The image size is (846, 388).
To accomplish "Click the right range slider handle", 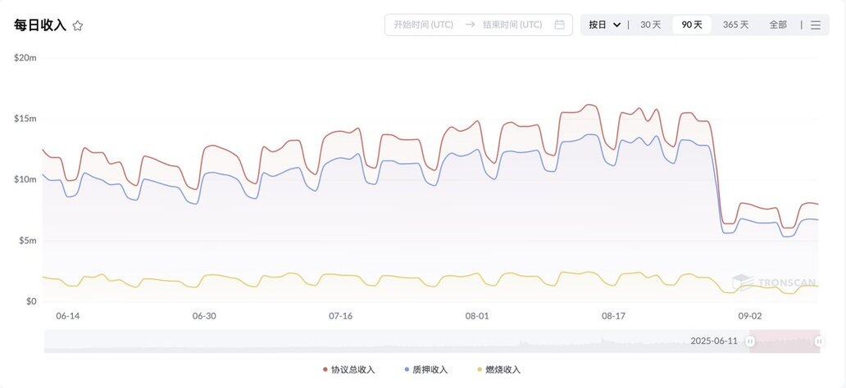I will 819,341.
